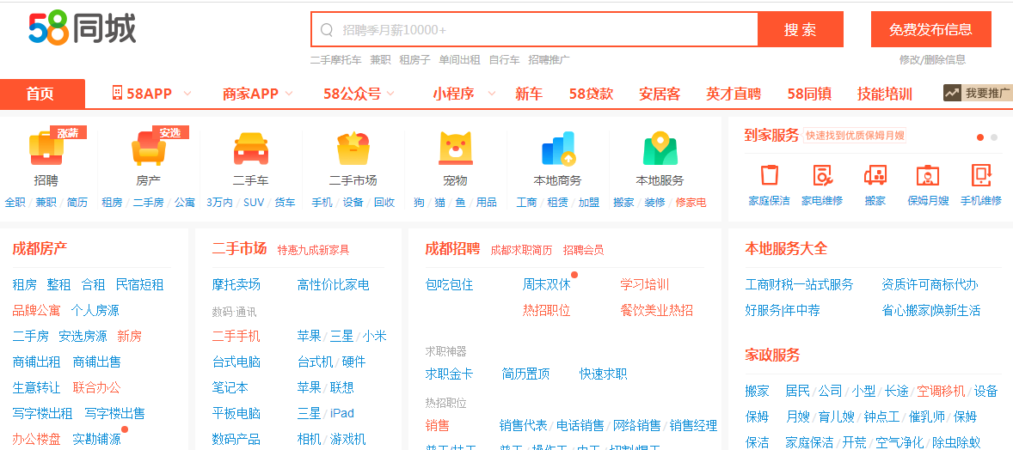Click the 快速找到优质保姆月嫂 tag
Screen dimensions: 1013x450
(855, 136)
